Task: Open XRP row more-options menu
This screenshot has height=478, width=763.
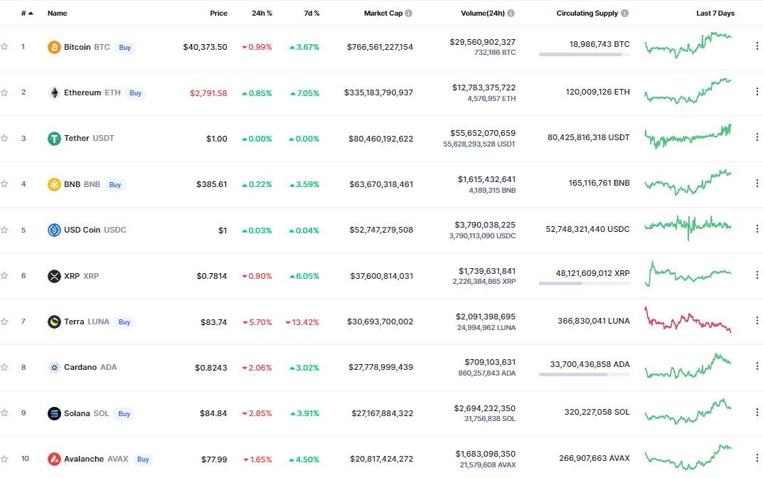Action: (x=757, y=275)
